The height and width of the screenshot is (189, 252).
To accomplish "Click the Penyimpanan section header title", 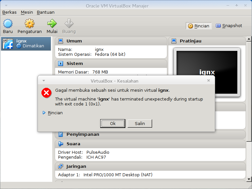I will [83, 134].
